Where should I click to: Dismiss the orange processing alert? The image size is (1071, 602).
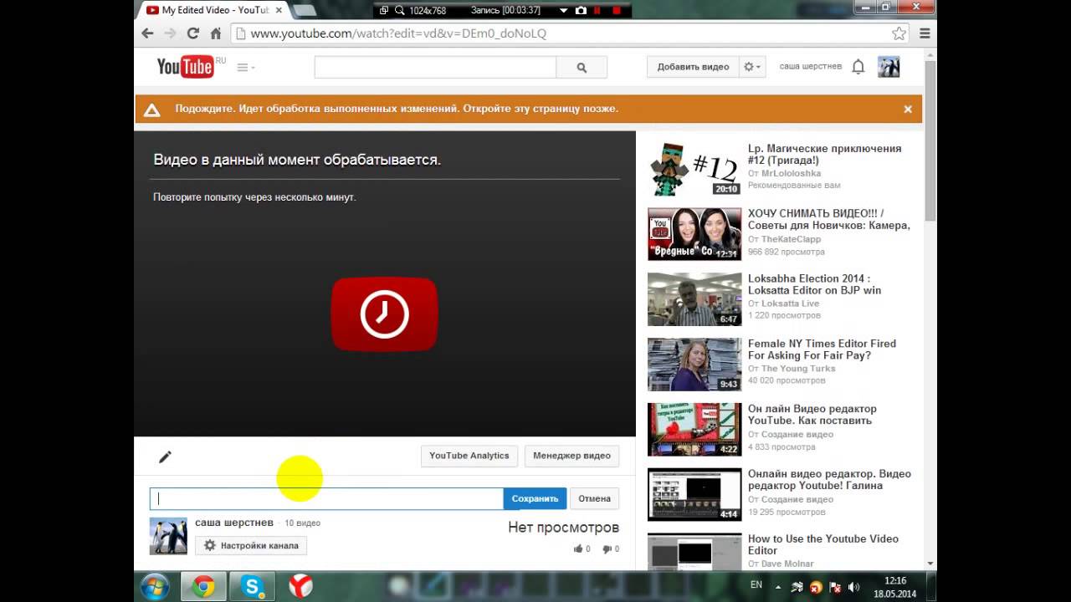click(908, 109)
